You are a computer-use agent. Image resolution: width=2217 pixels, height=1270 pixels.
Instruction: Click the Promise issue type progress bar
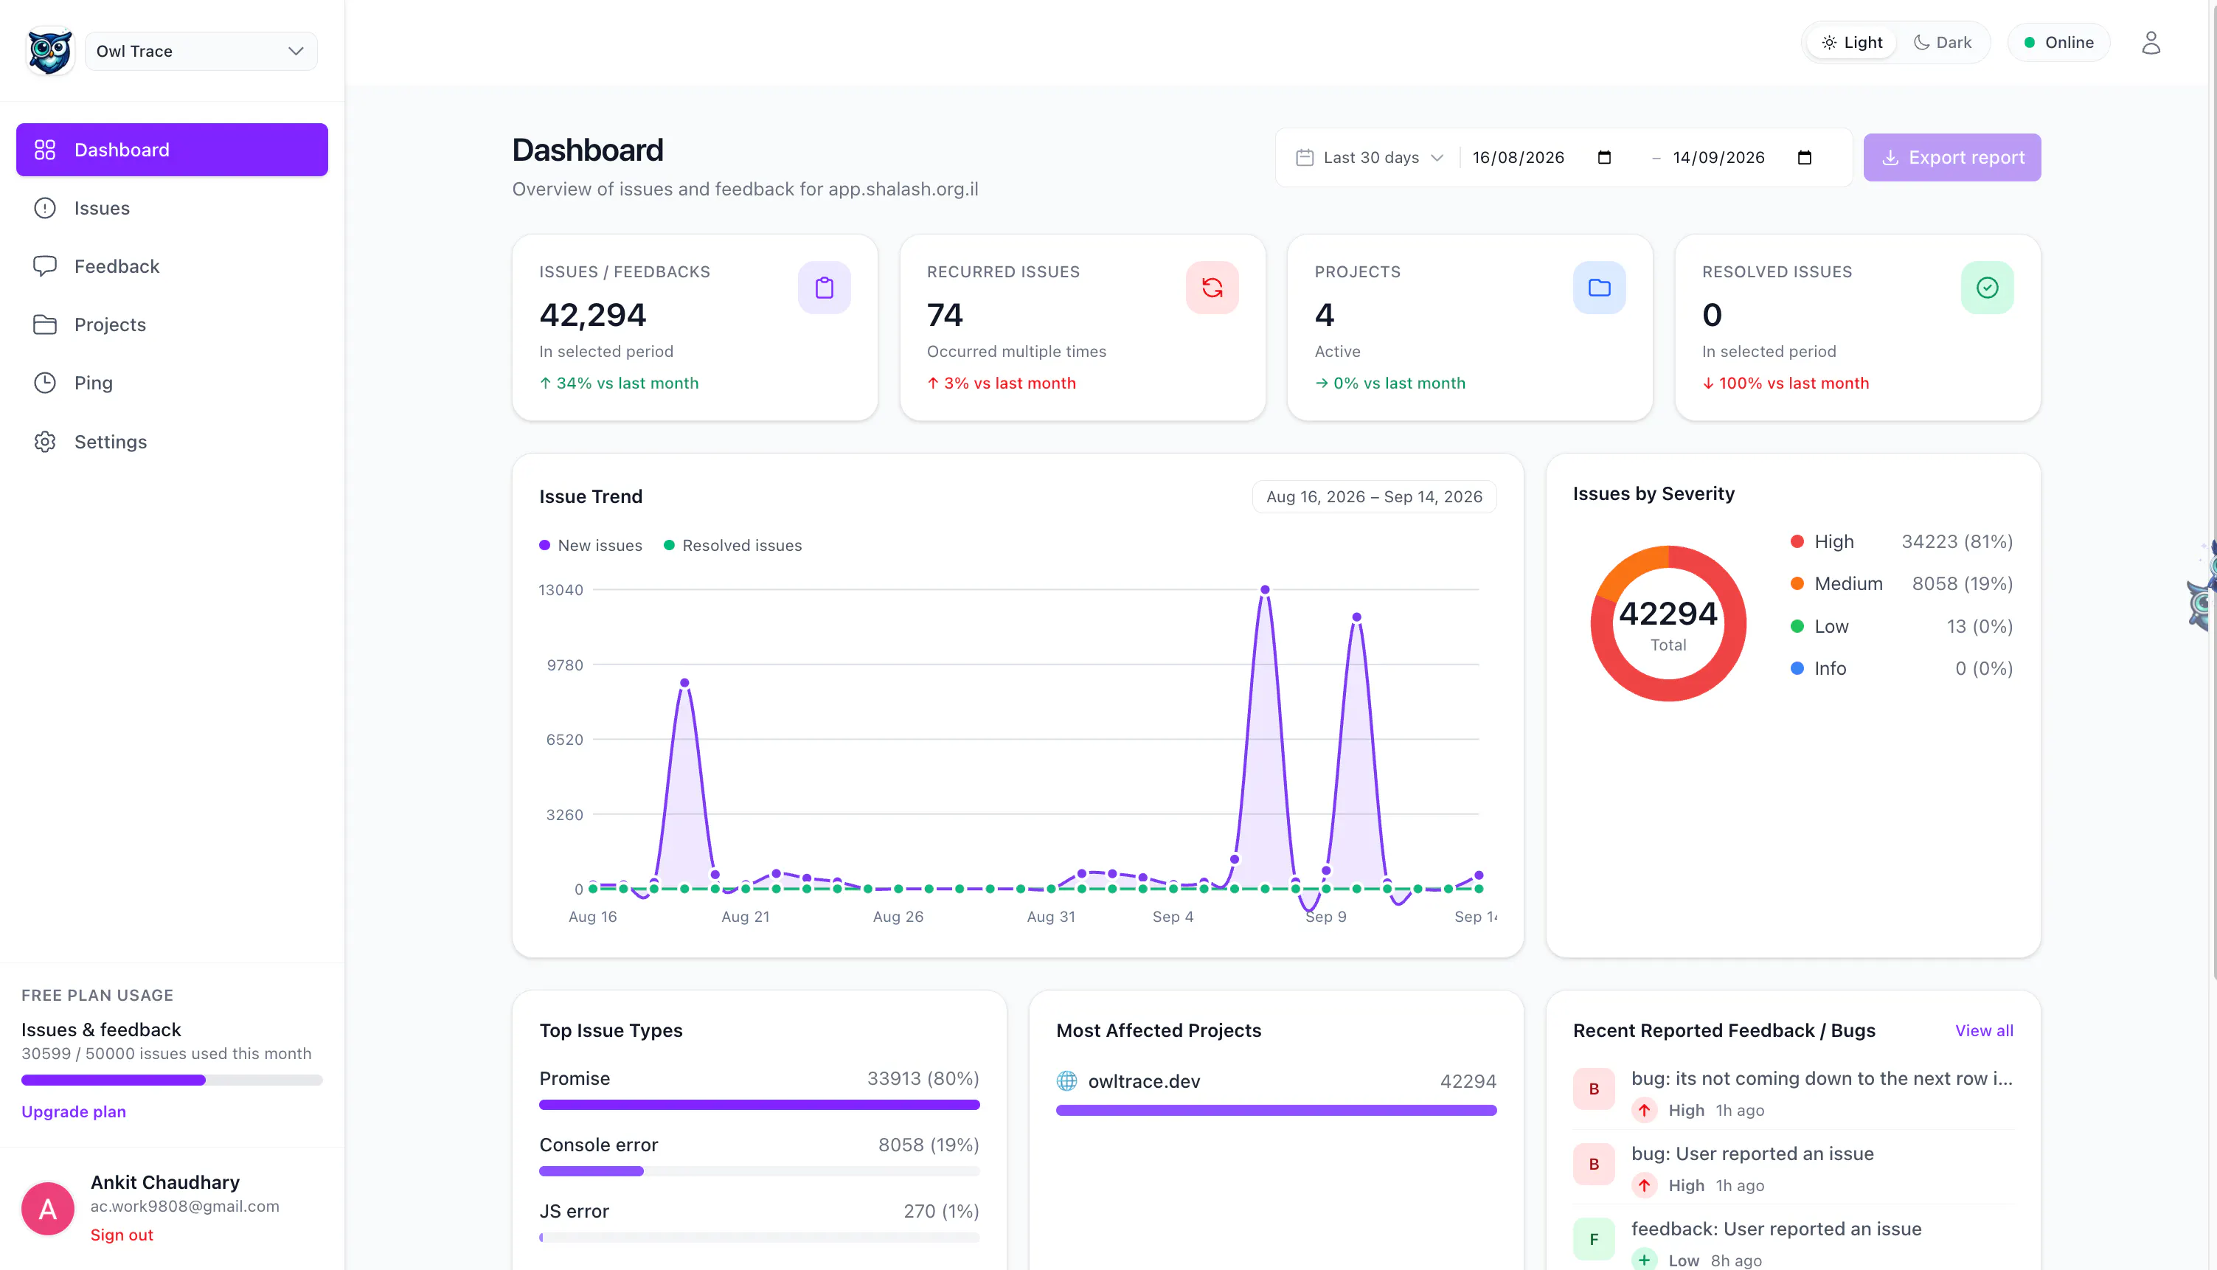coord(760,1105)
